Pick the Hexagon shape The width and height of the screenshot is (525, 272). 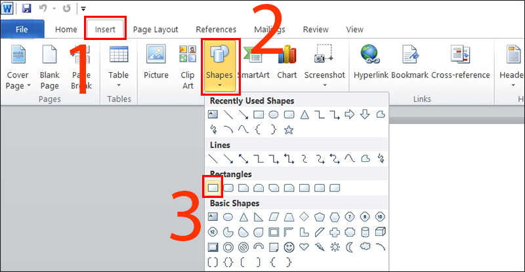pyautogui.click(x=335, y=217)
